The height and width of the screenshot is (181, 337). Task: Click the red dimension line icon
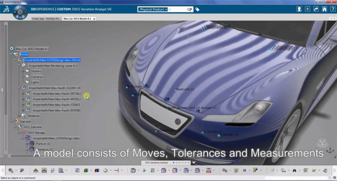[116, 171]
